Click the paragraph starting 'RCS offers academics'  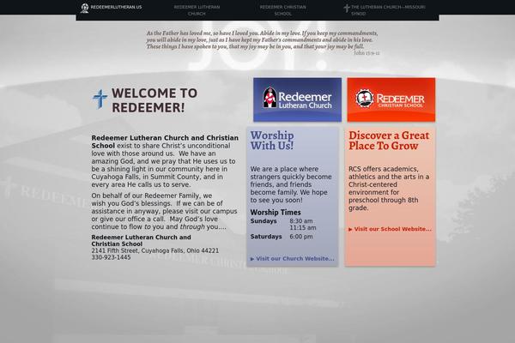coord(389,189)
